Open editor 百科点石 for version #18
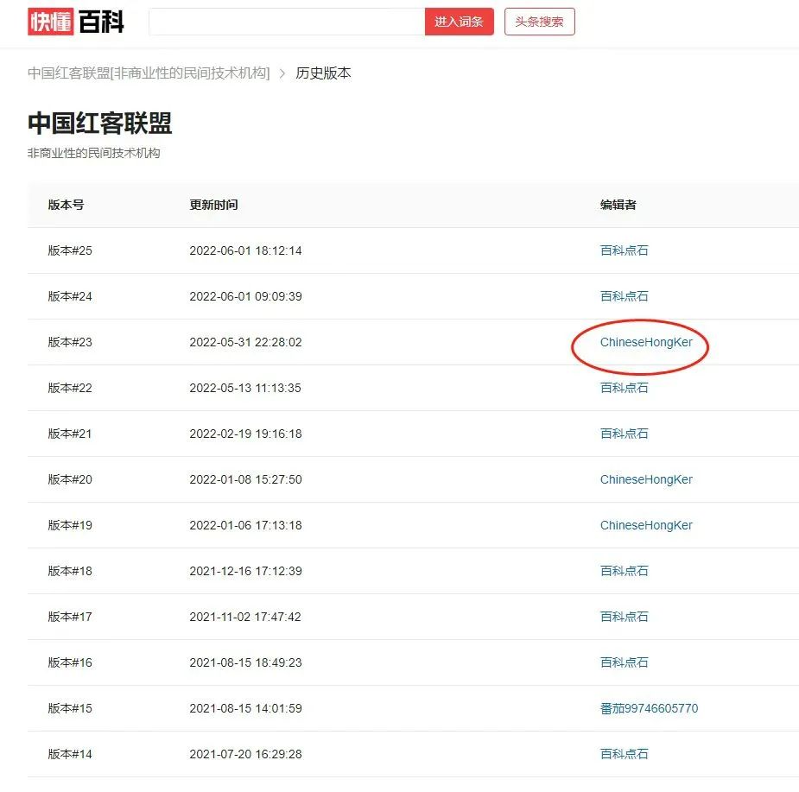799x792 pixels. 624,571
